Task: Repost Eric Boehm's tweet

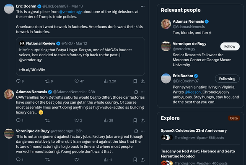Action: click(47, 81)
